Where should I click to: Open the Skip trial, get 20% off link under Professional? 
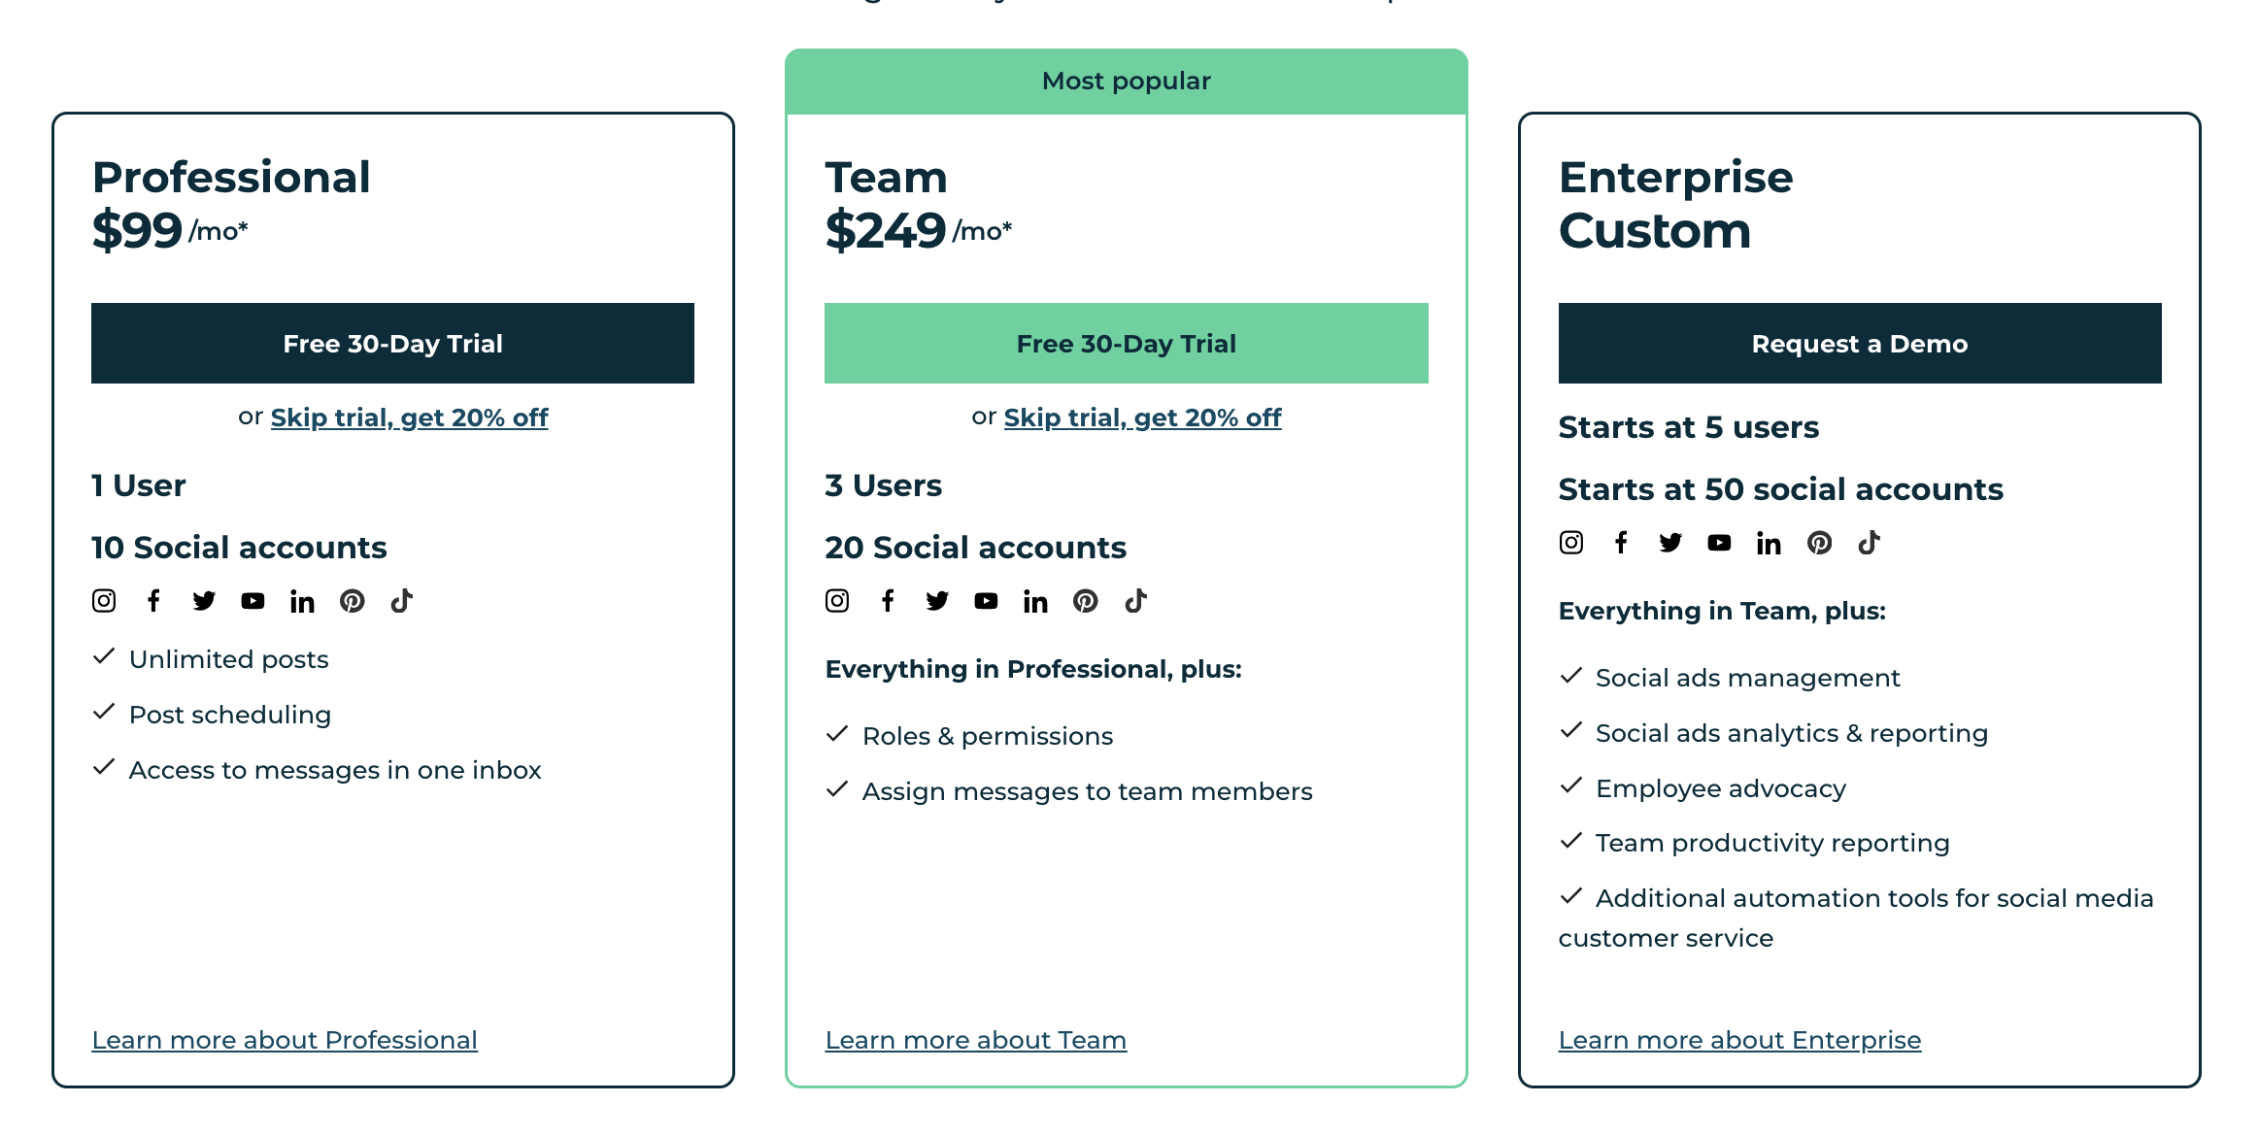(x=408, y=417)
